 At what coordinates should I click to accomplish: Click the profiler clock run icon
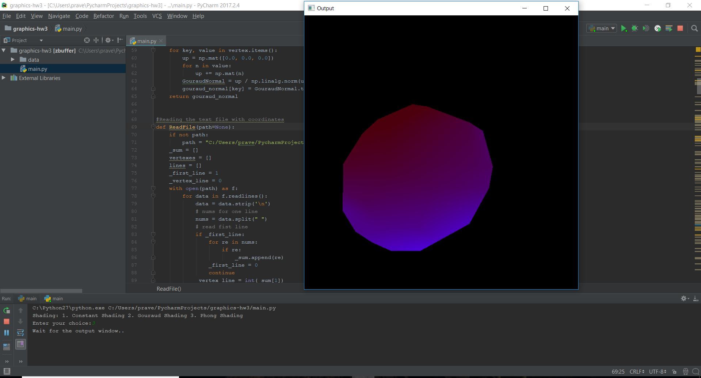pos(658,28)
